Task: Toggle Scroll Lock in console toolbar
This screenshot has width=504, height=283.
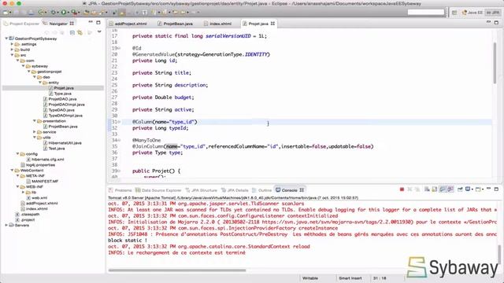Action: (435, 189)
